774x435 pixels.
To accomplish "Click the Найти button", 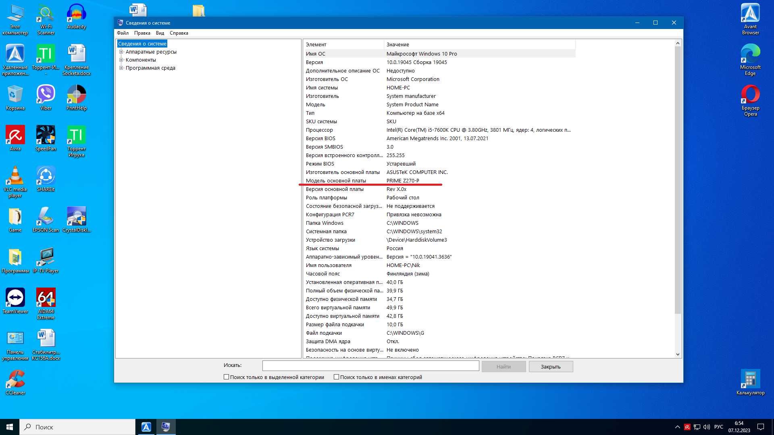I will click(504, 367).
